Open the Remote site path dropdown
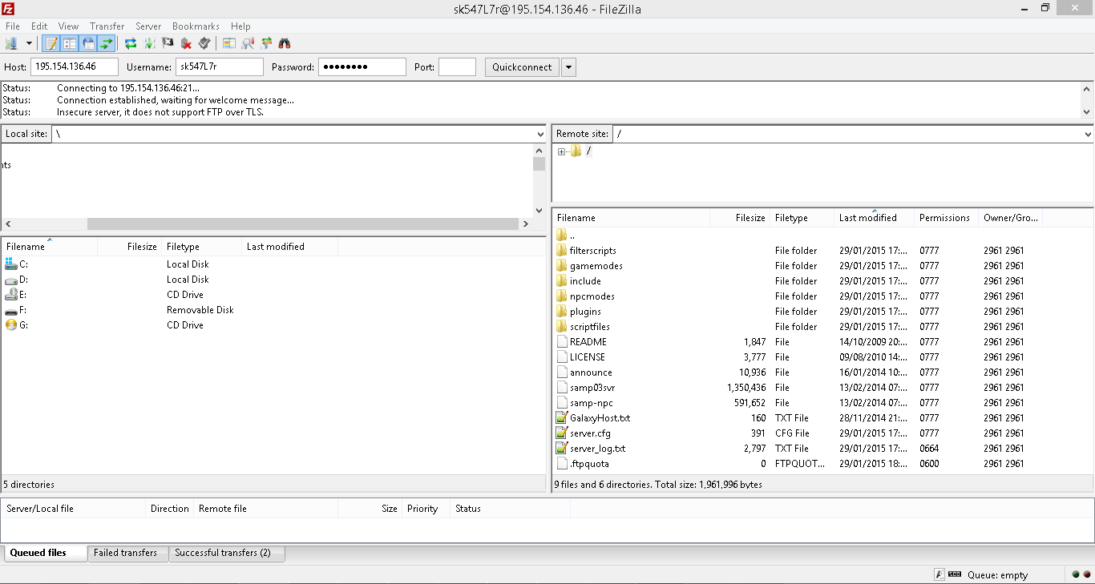Screen dimensions: 1095x584 tap(1087, 135)
